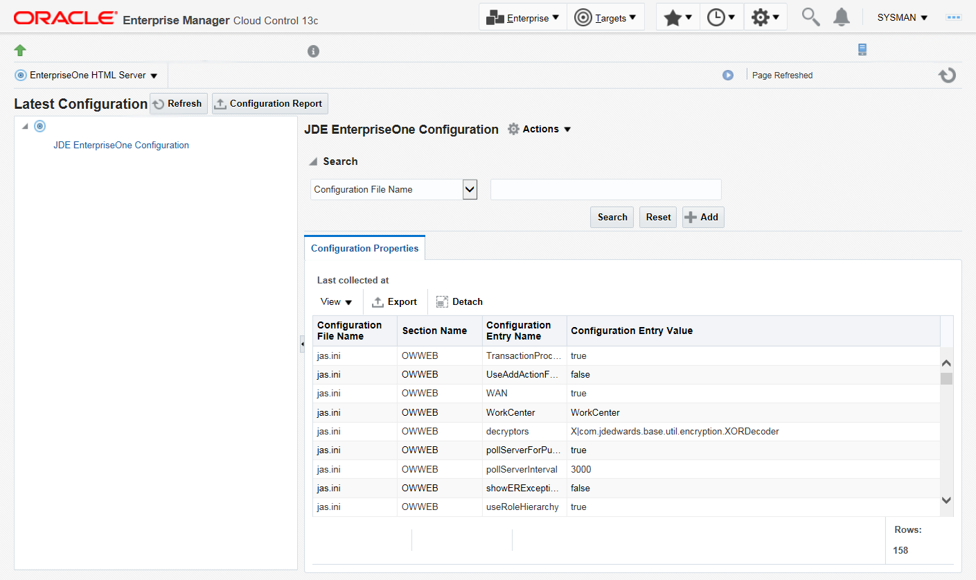The height and width of the screenshot is (580, 976).
Task: Click the blue server host icon
Action: coord(862,49)
